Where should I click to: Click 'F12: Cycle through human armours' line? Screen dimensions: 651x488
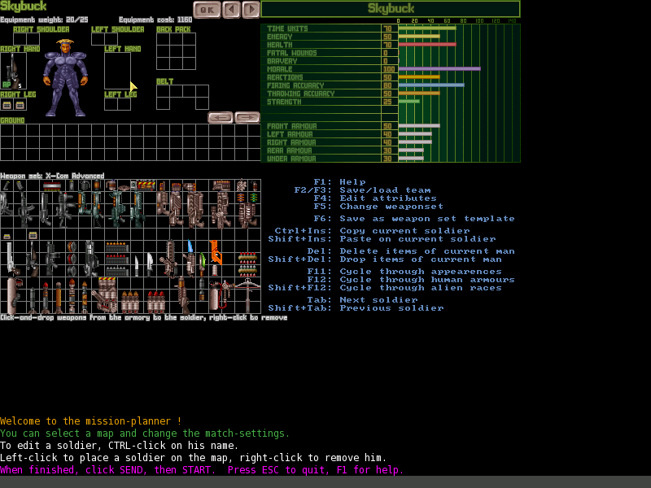411,280
